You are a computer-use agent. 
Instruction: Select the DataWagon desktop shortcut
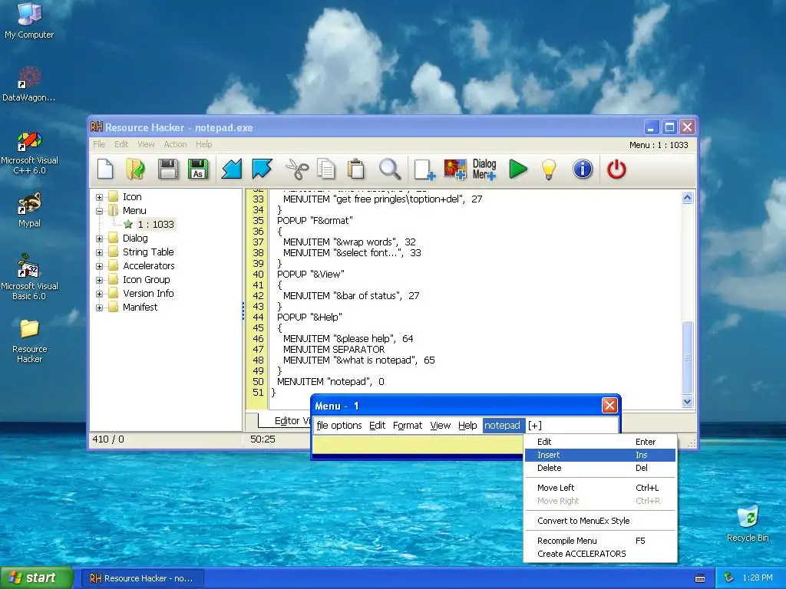pyautogui.click(x=29, y=84)
